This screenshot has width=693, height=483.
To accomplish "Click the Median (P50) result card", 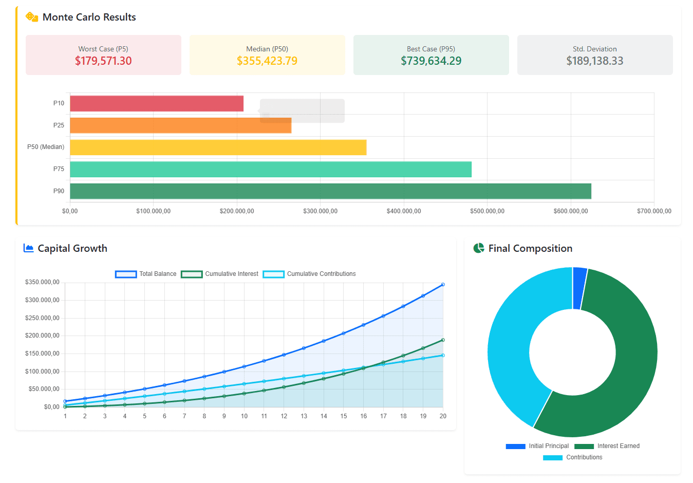I will point(267,55).
